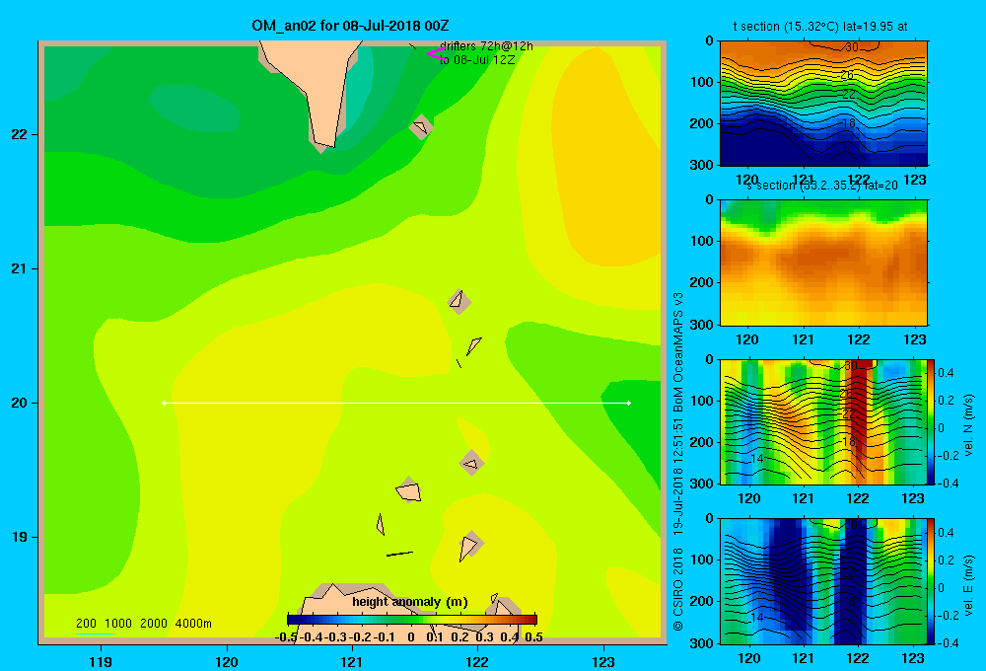Screen dimensions: 986x671
Task: Click the BoM OceanMAPS v3 vertical credit text
Action: tap(678, 352)
